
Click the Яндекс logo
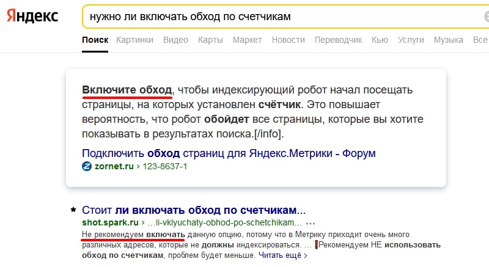(x=32, y=15)
